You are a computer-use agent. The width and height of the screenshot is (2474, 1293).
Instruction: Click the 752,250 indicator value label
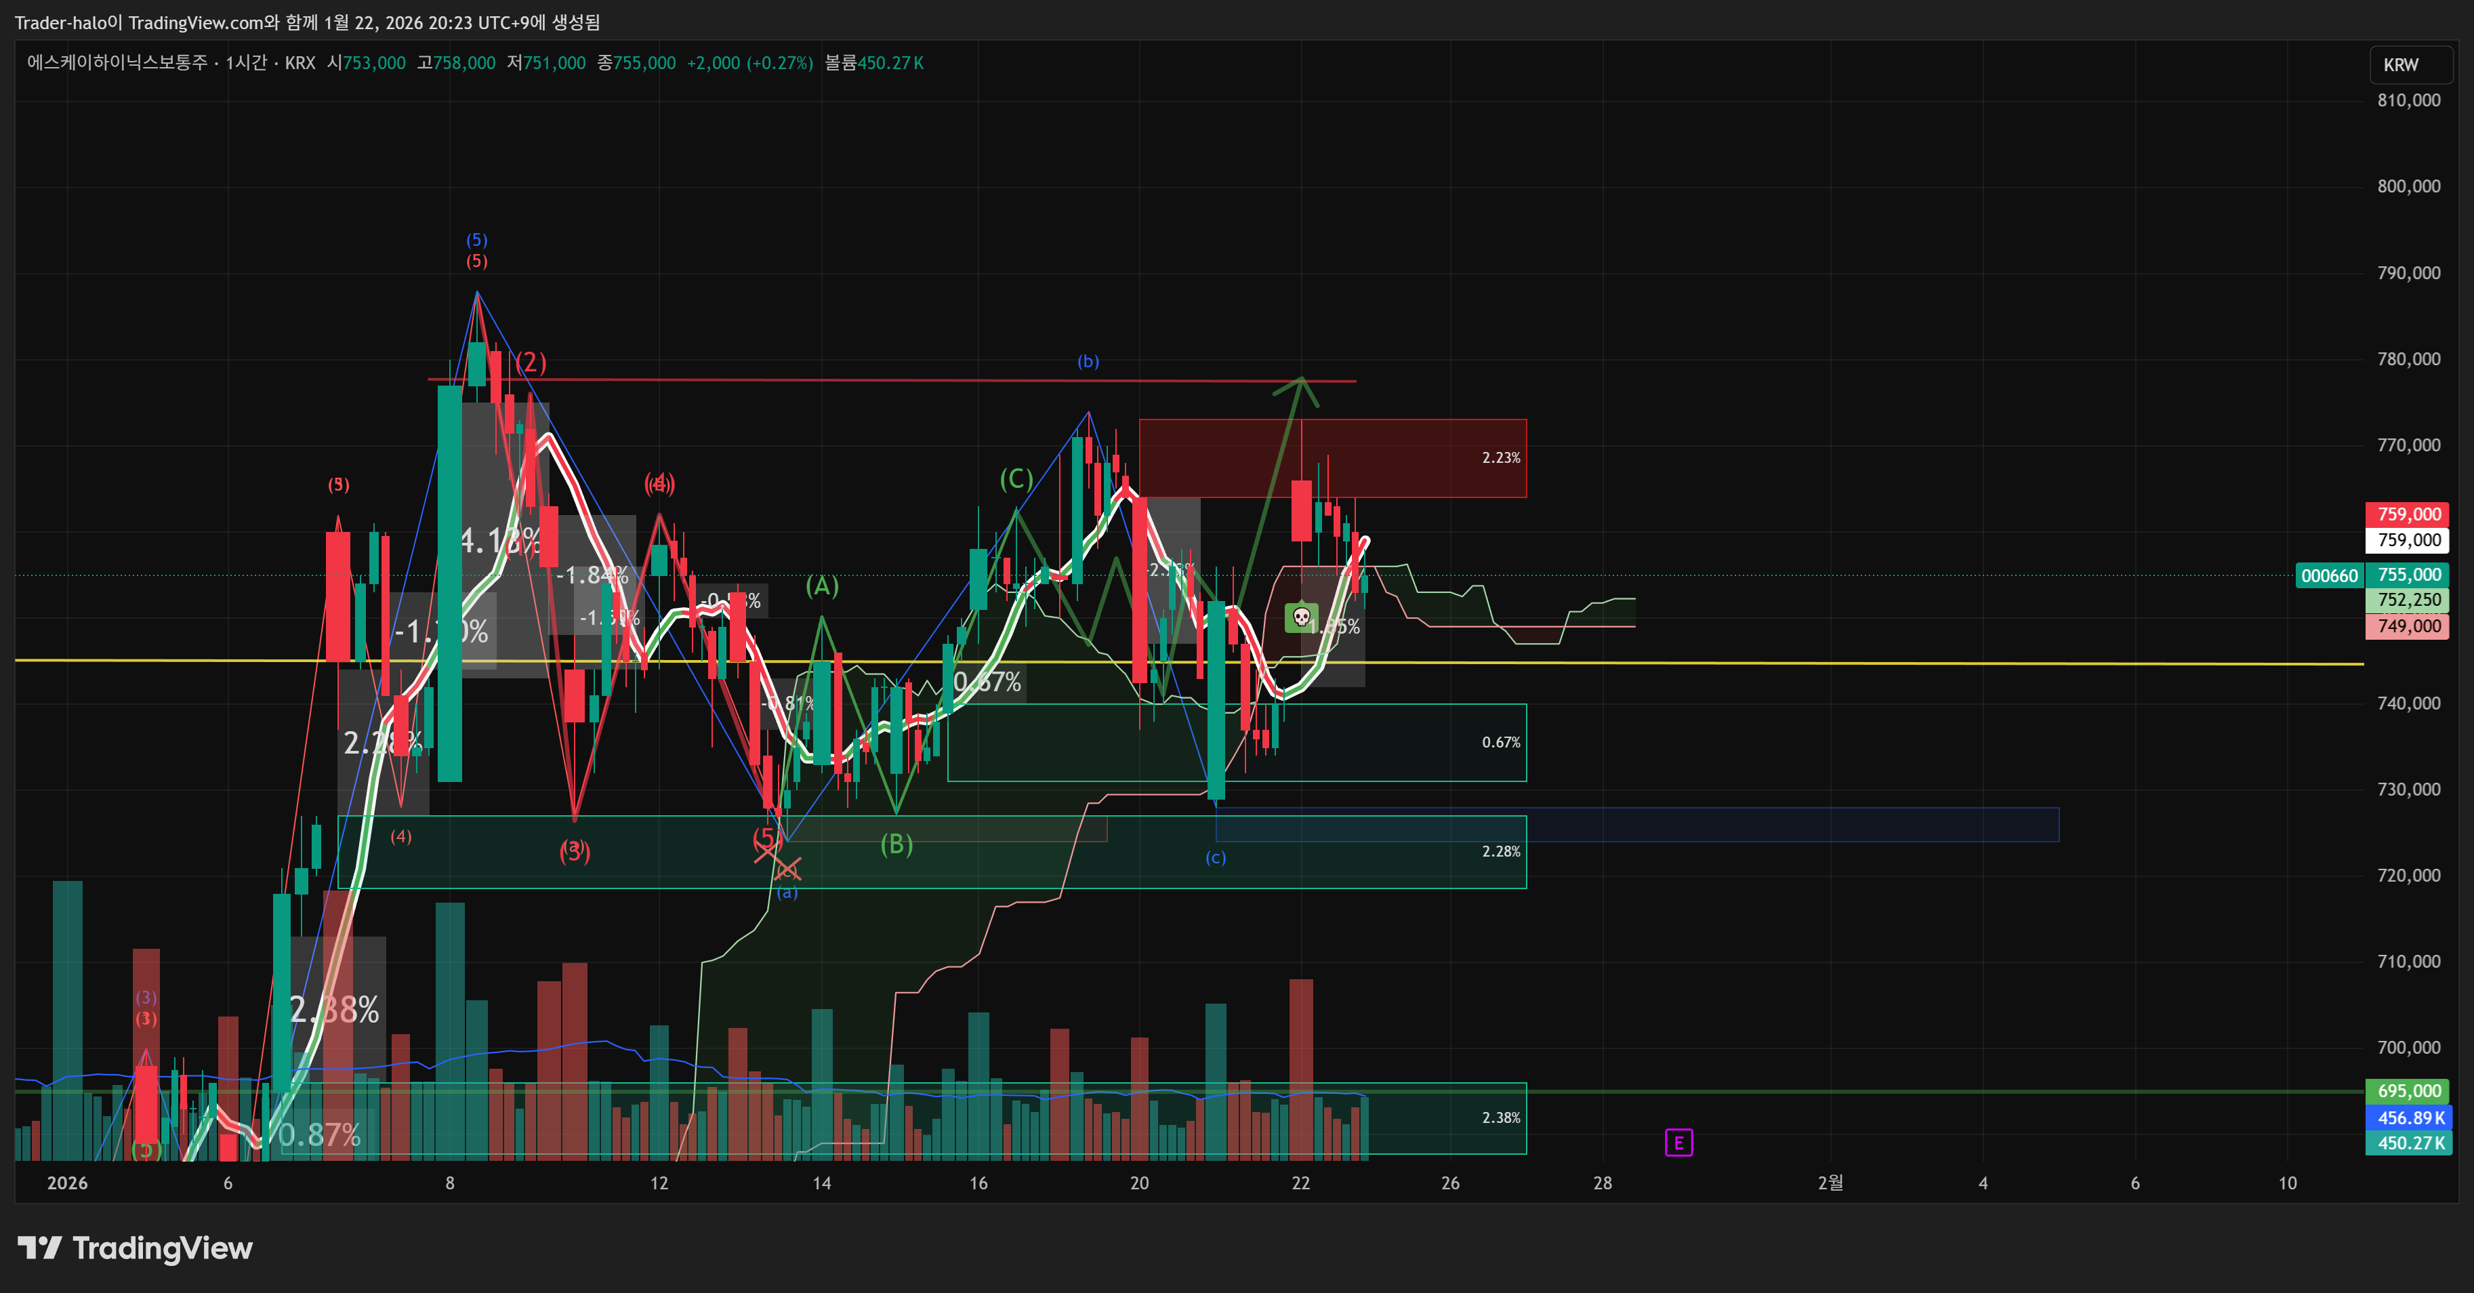pos(2409,600)
